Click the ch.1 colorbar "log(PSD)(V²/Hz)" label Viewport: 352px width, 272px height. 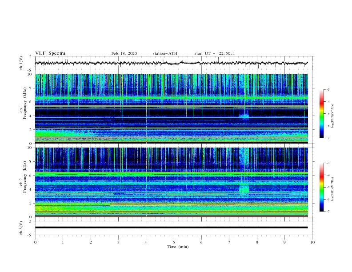point(333,116)
